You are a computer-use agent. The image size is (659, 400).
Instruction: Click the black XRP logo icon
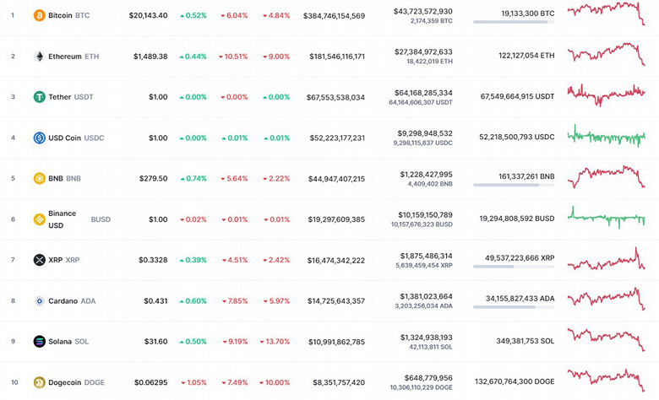coord(39,260)
